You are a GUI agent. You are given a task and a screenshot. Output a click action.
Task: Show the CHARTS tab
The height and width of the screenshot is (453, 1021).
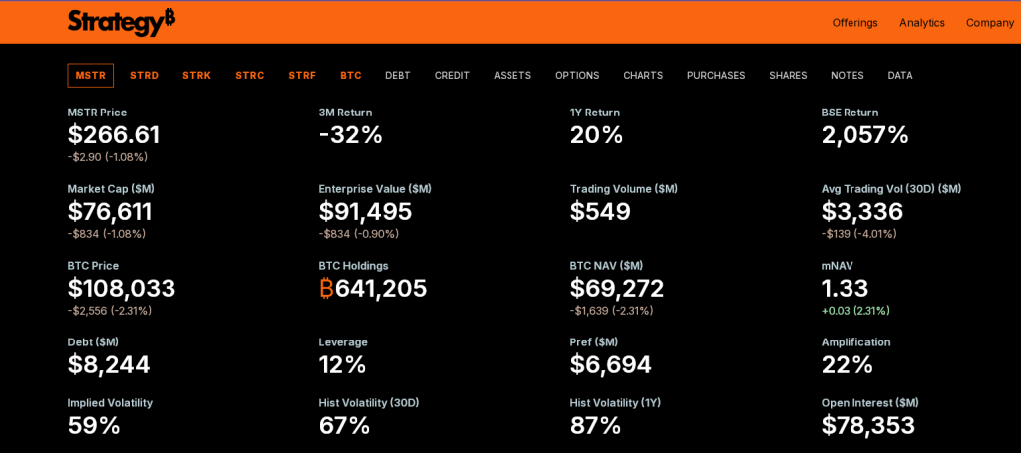[x=643, y=76]
